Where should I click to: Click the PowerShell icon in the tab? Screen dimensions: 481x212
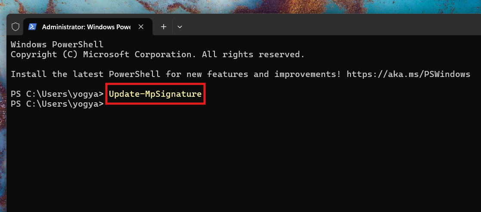tap(33, 27)
